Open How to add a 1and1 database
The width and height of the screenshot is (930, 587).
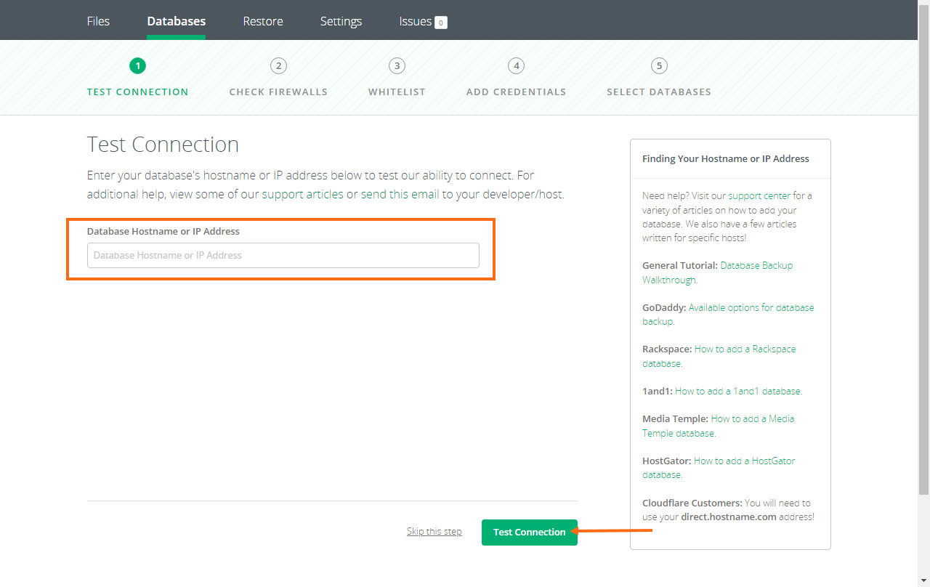737,391
